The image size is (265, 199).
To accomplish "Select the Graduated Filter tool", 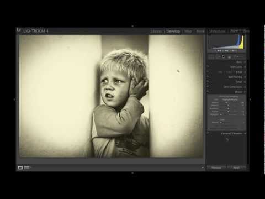I will 229,57.
